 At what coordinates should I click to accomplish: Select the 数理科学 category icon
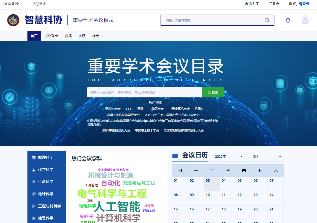click(34, 157)
